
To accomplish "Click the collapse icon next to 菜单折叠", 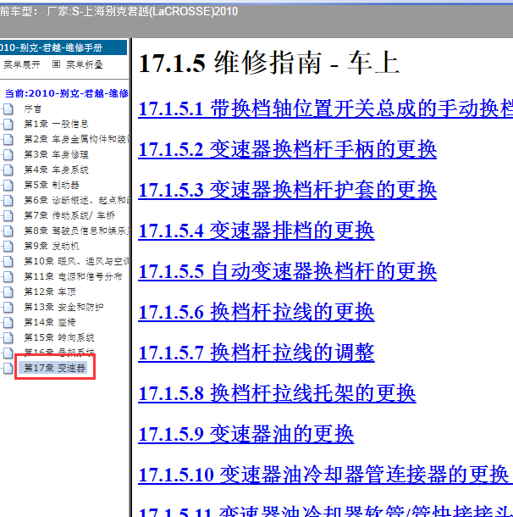I will click(x=57, y=64).
